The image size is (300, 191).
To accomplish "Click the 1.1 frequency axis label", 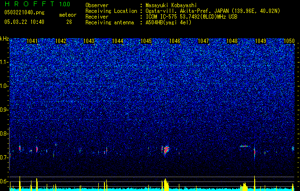I will [4, 62].
